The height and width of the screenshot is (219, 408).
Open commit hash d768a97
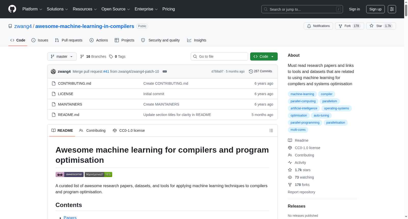pyautogui.click(x=217, y=71)
